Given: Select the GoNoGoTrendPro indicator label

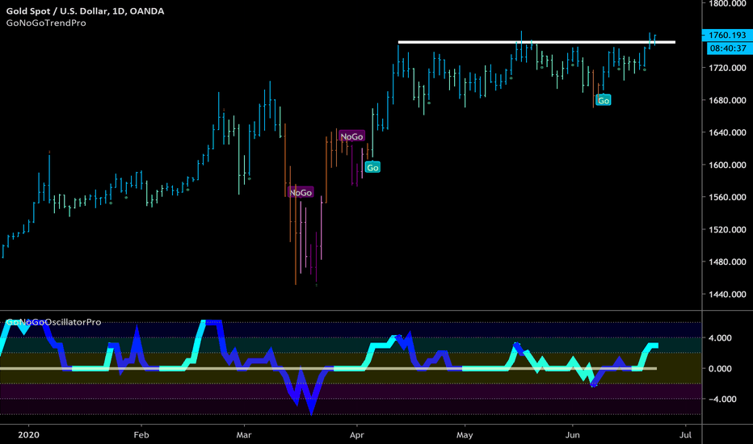Looking at the screenshot, I should coord(46,23).
